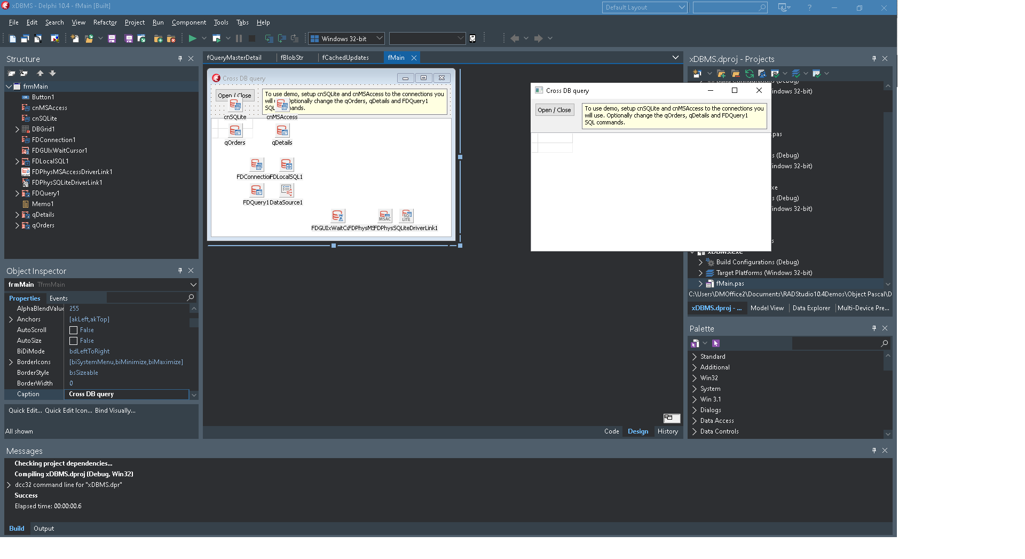
Task: Open the Data Explorer tab
Action: 811,308
